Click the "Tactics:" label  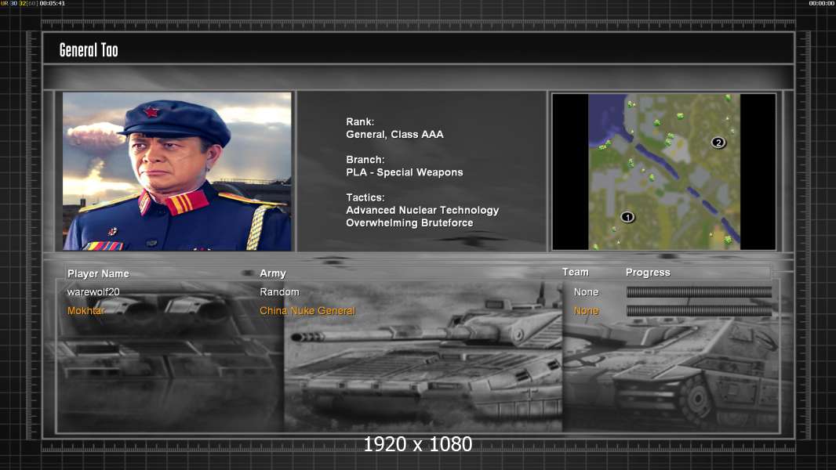(365, 197)
